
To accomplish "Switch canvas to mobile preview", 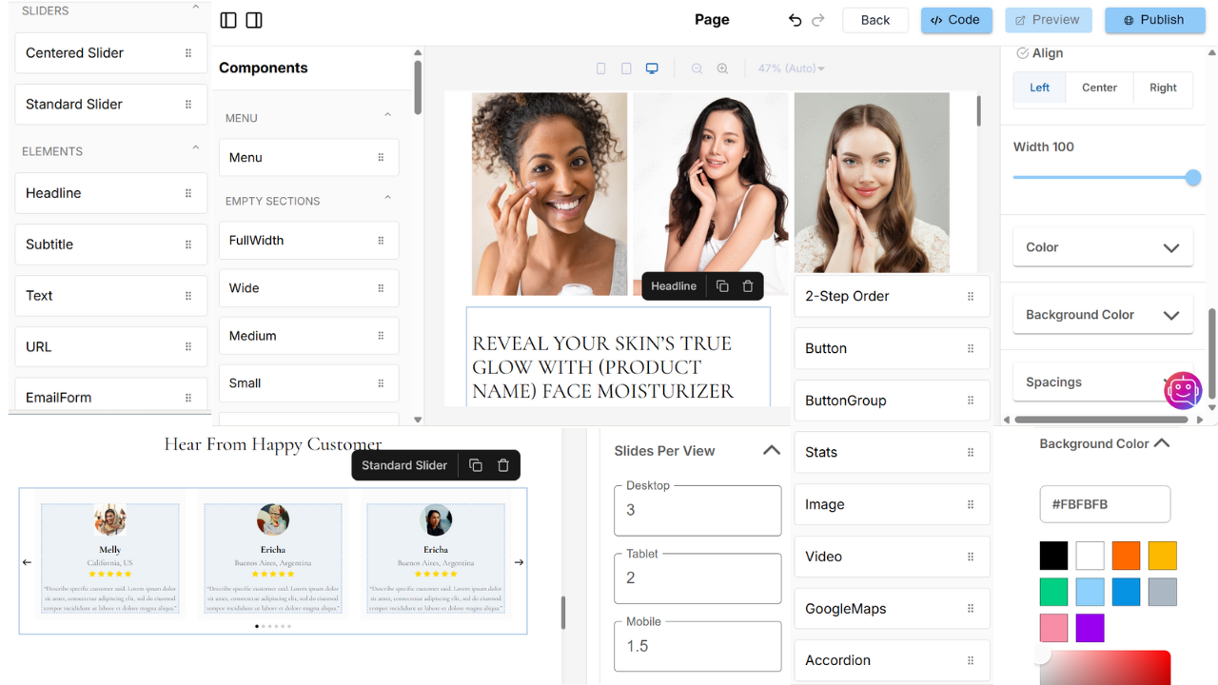I will (x=600, y=68).
